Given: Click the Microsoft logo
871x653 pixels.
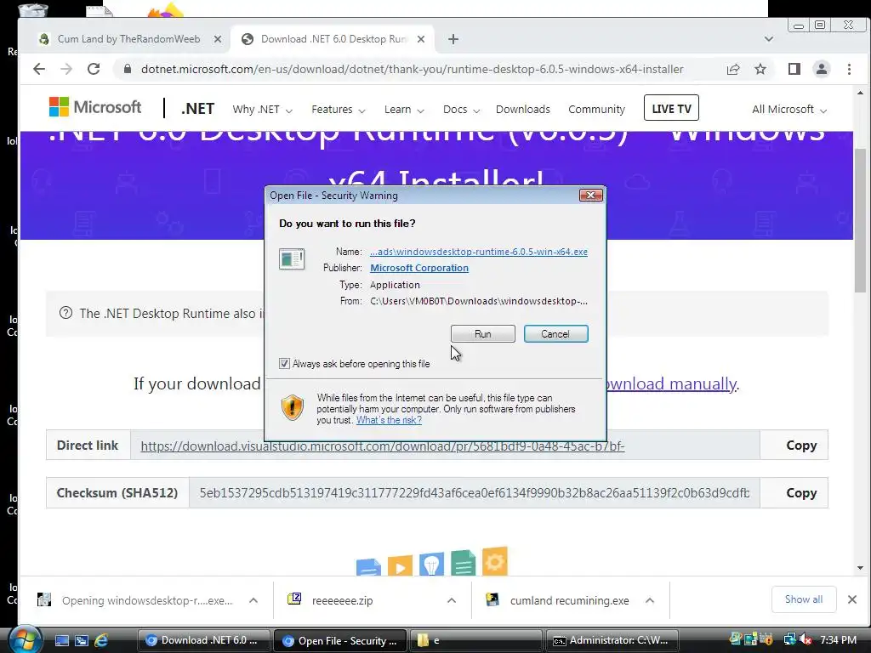Looking at the screenshot, I should click(95, 107).
